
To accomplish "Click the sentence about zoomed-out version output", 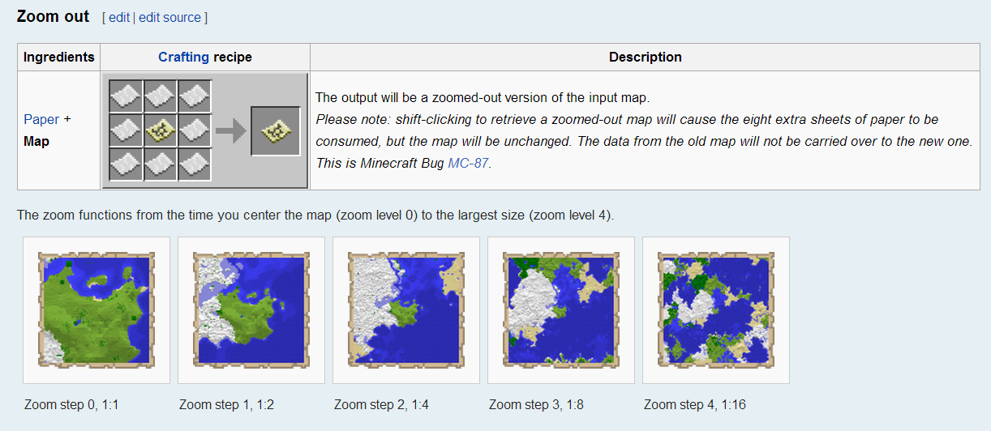I will point(483,97).
